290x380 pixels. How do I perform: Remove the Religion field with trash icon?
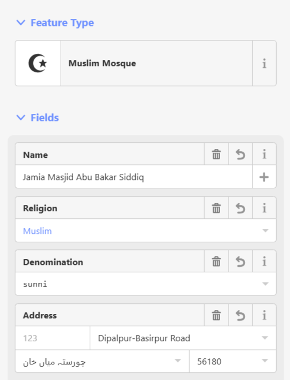(x=216, y=208)
